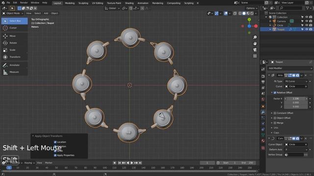Adjust the relative offset Y value field

pyautogui.click(x=296, y=103)
